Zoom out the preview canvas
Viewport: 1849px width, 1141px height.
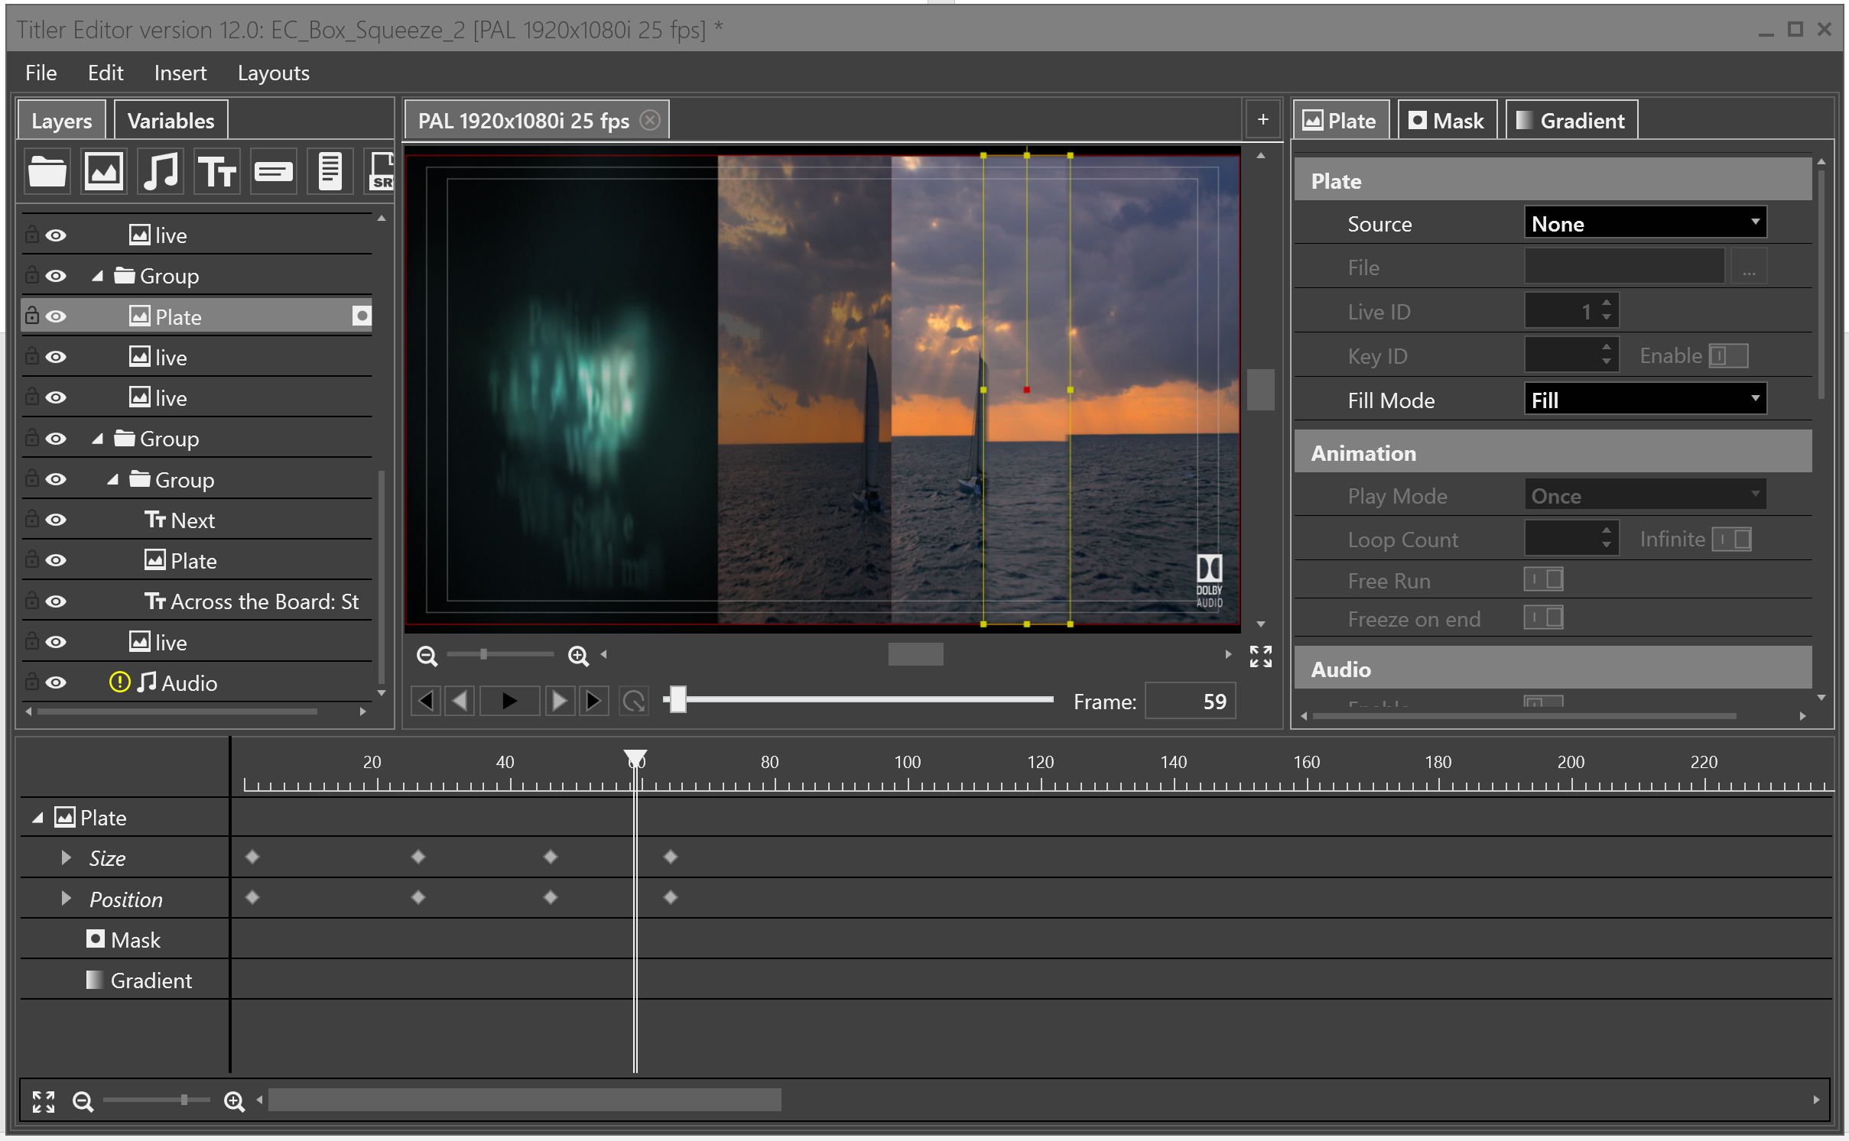(427, 656)
